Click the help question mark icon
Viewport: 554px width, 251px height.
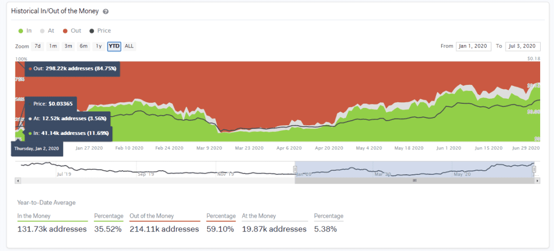[106, 11]
